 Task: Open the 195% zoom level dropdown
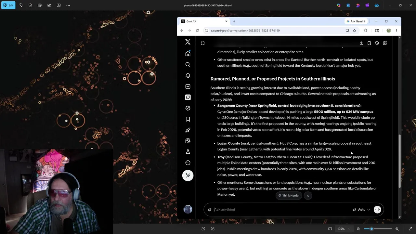[x=344, y=229]
